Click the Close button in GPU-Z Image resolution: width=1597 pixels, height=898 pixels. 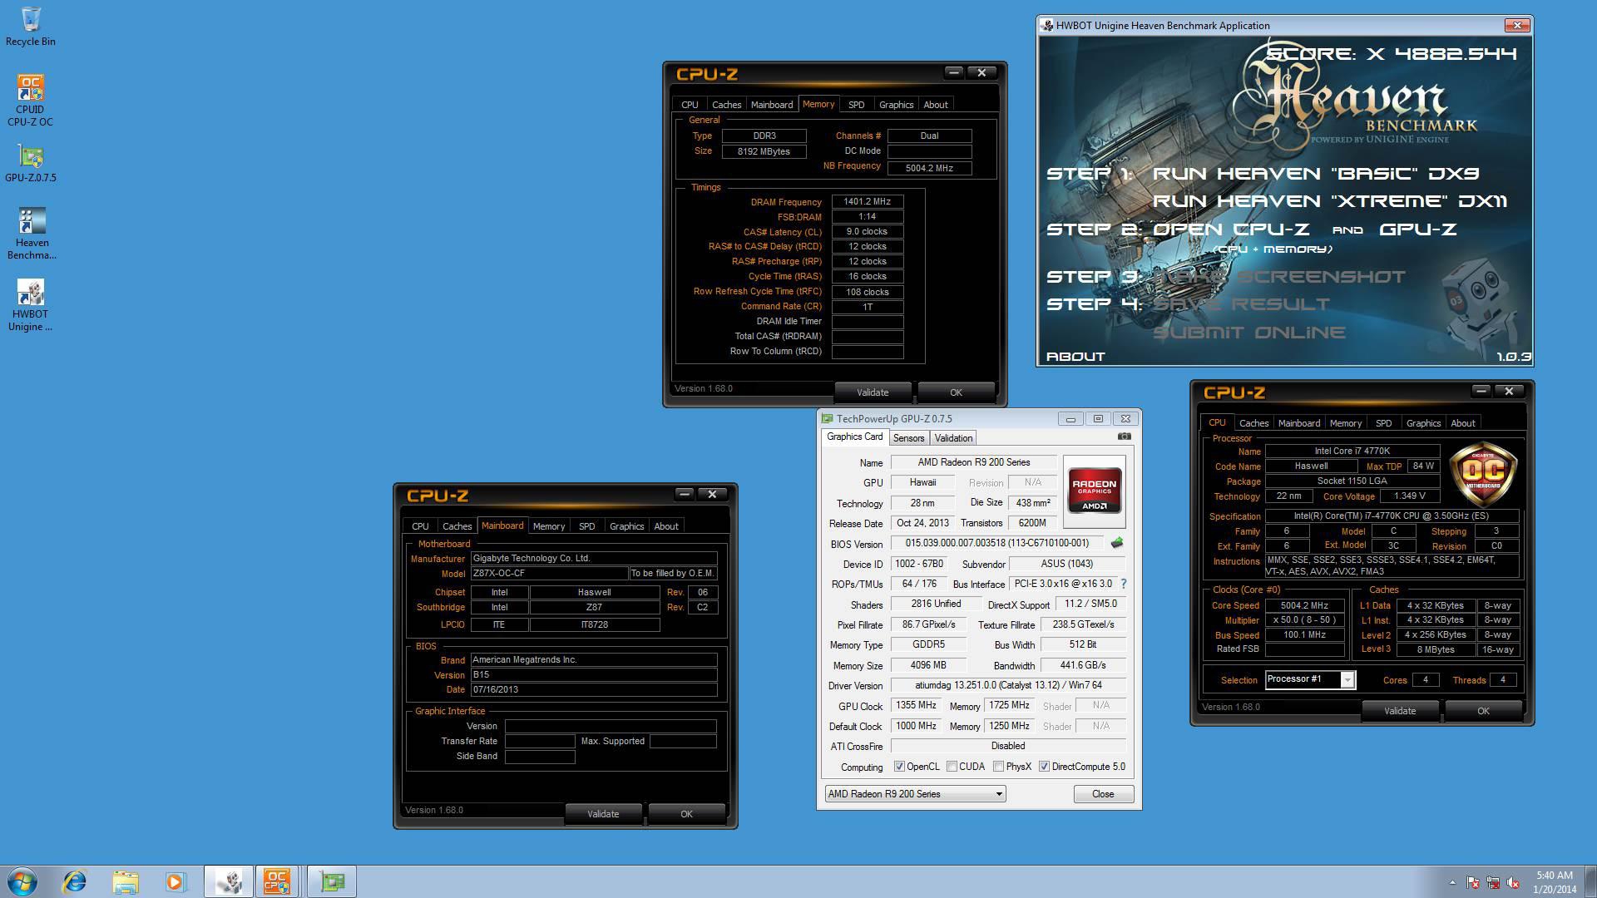point(1103,794)
